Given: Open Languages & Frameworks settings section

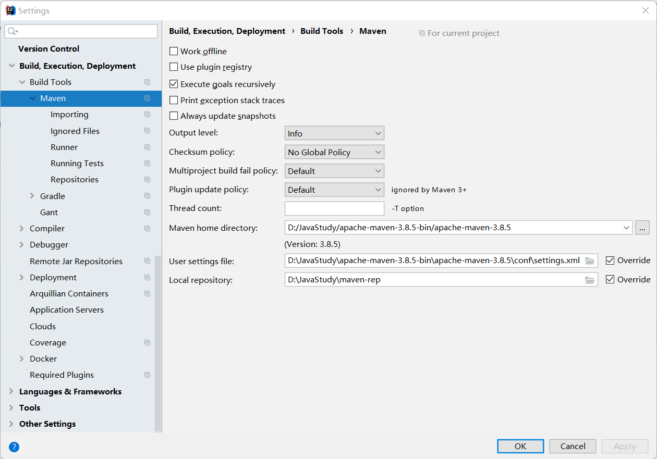Looking at the screenshot, I should [x=70, y=392].
